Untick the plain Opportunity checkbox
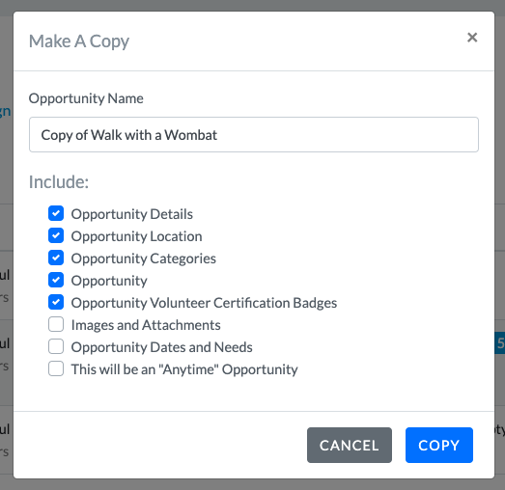The width and height of the screenshot is (505, 490). tap(56, 281)
